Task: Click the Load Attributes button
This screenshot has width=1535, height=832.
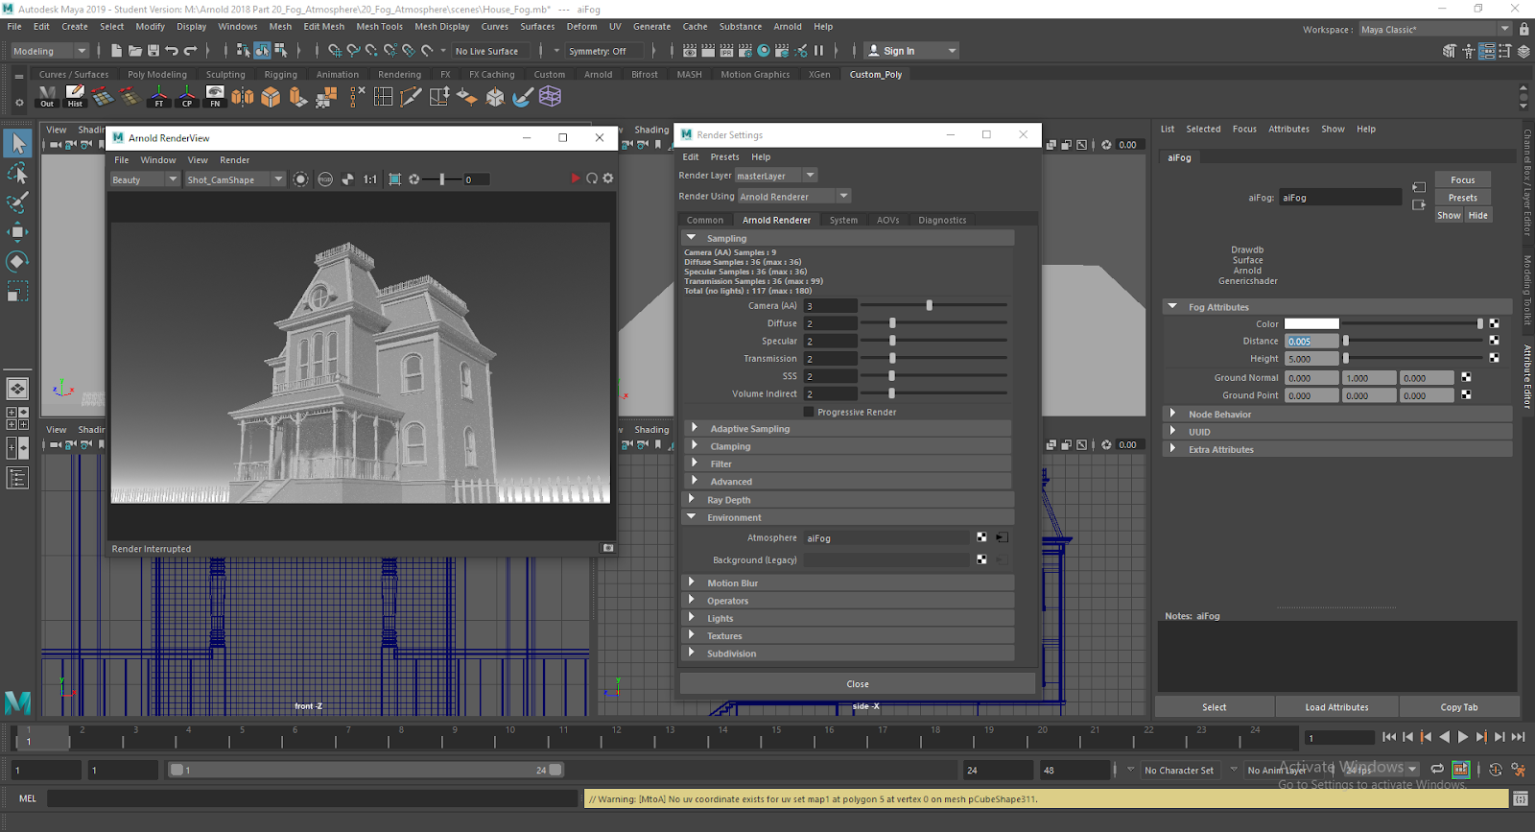Action: (x=1336, y=707)
